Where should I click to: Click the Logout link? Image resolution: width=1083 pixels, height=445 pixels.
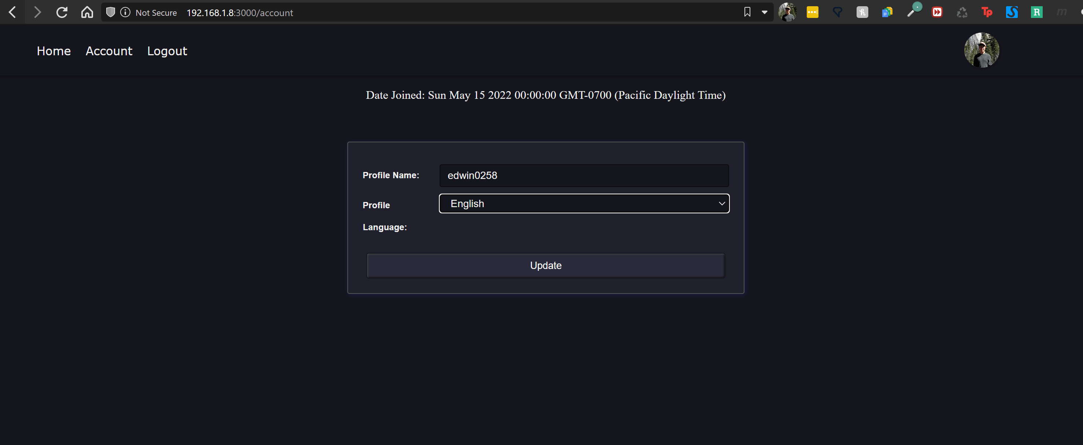pos(167,51)
